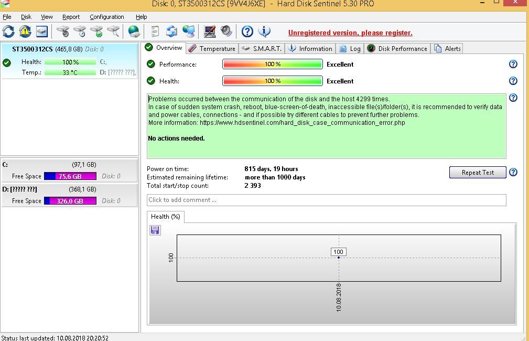Switch to the Temperature tab

212,49
